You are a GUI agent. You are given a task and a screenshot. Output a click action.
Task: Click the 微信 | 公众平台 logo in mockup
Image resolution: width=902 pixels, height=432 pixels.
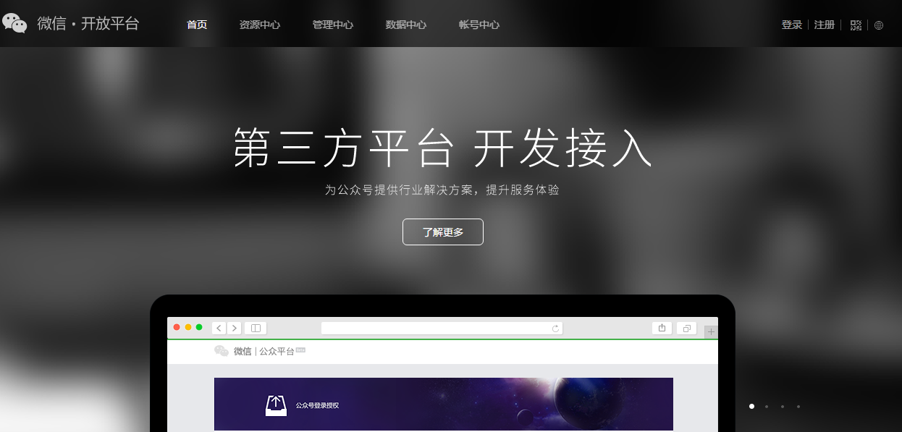(x=260, y=351)
